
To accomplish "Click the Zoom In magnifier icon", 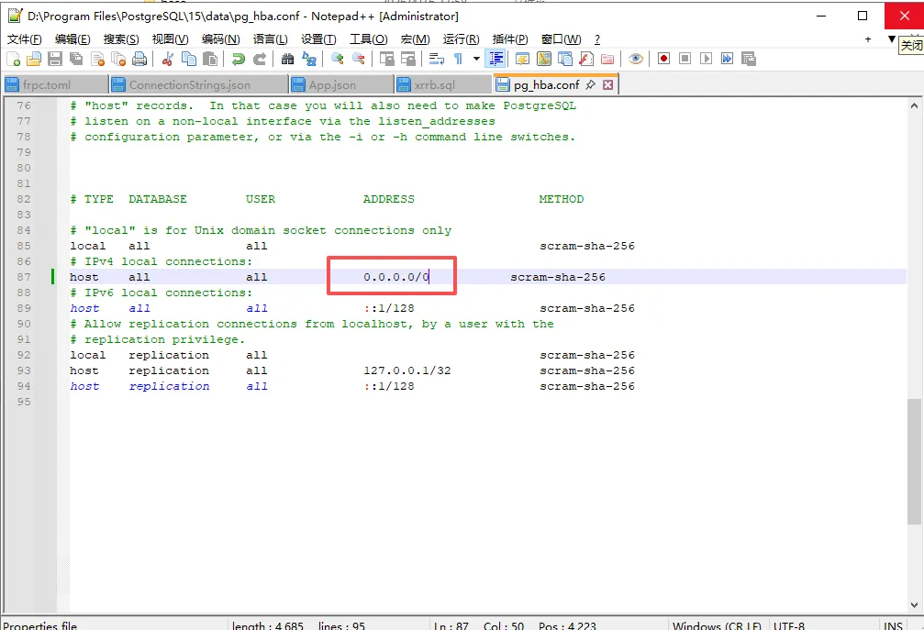I will click(337, 59).
